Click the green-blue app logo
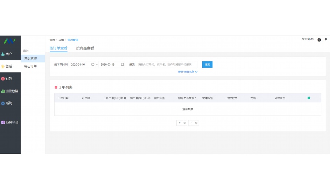 tap(10, 41)
